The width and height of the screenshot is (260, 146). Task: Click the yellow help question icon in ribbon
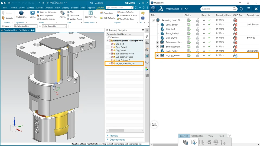pos(143,13)
